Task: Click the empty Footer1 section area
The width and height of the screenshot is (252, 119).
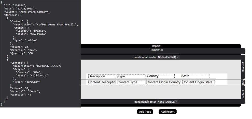Action: point(160,92)
